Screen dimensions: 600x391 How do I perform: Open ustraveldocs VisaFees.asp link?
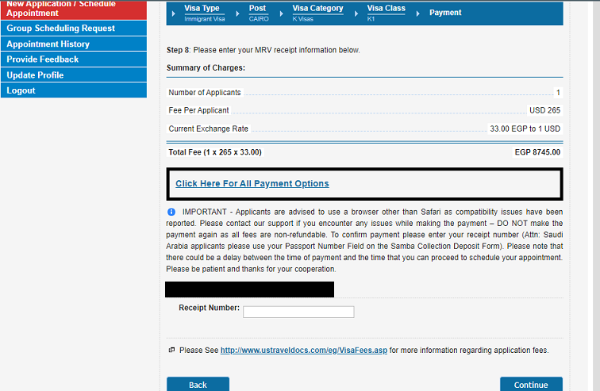pyautogui.click(x=304, y=350)
